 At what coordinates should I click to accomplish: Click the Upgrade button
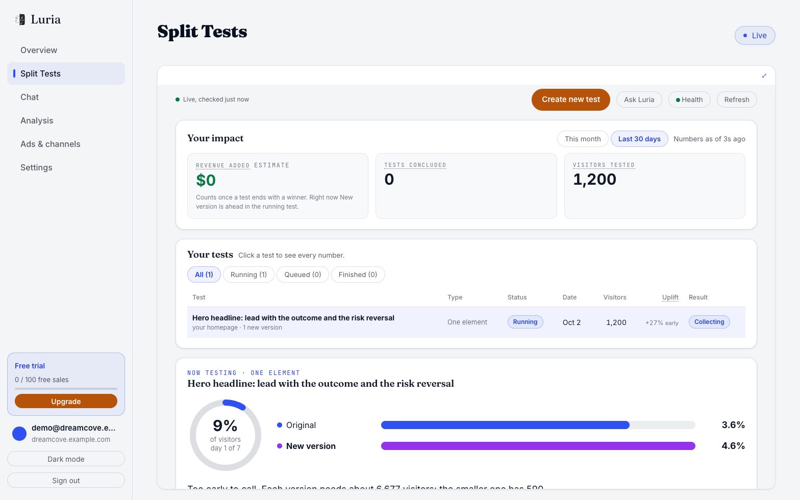[x=66, y=402]
